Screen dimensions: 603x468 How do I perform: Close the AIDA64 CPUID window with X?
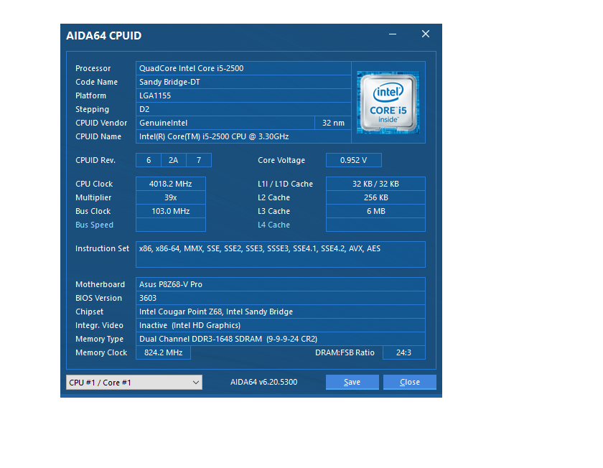coord(425,34)
